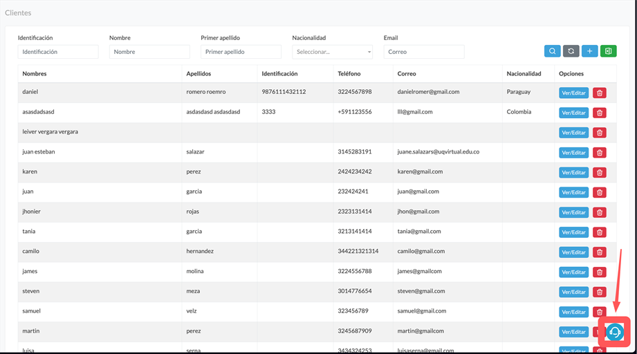Delete the james molina row
This screenshot has height=354, width=637.
coord(599,272)
